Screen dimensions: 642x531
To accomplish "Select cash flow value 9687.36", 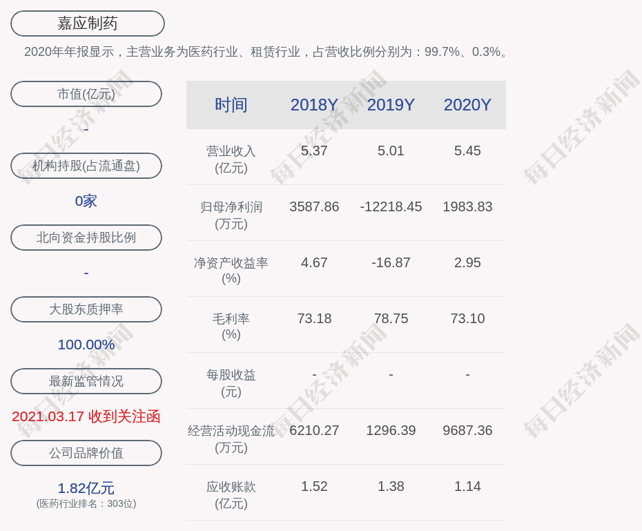I will tap(467, 430).
